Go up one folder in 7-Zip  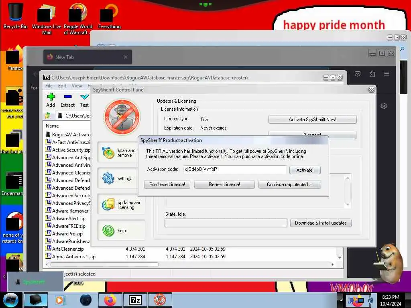(48, 115)
